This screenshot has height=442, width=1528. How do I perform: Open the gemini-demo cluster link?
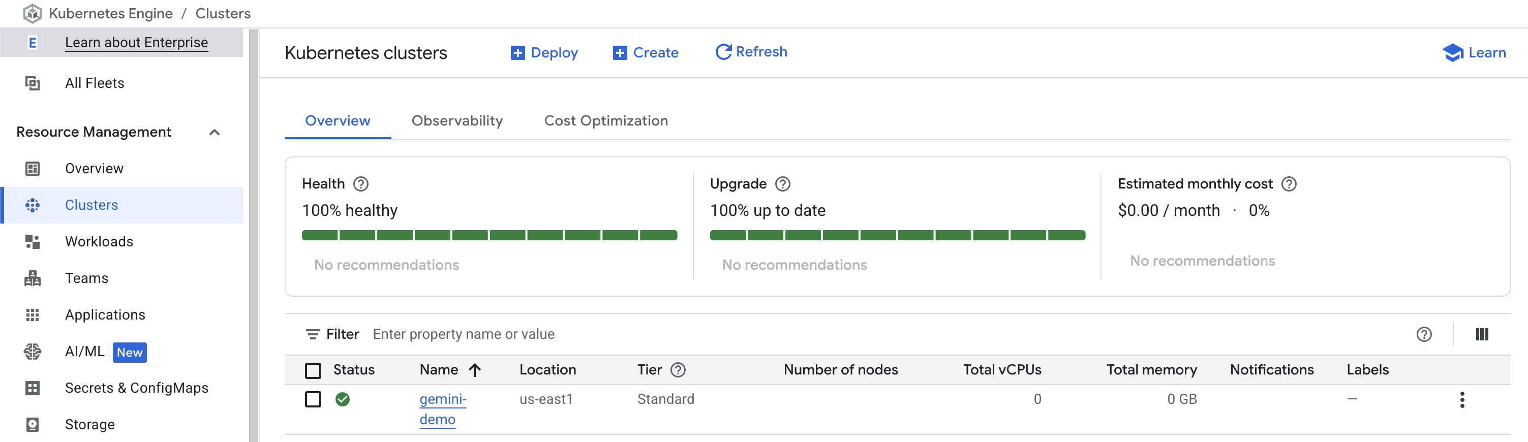(x=443, y=409)
